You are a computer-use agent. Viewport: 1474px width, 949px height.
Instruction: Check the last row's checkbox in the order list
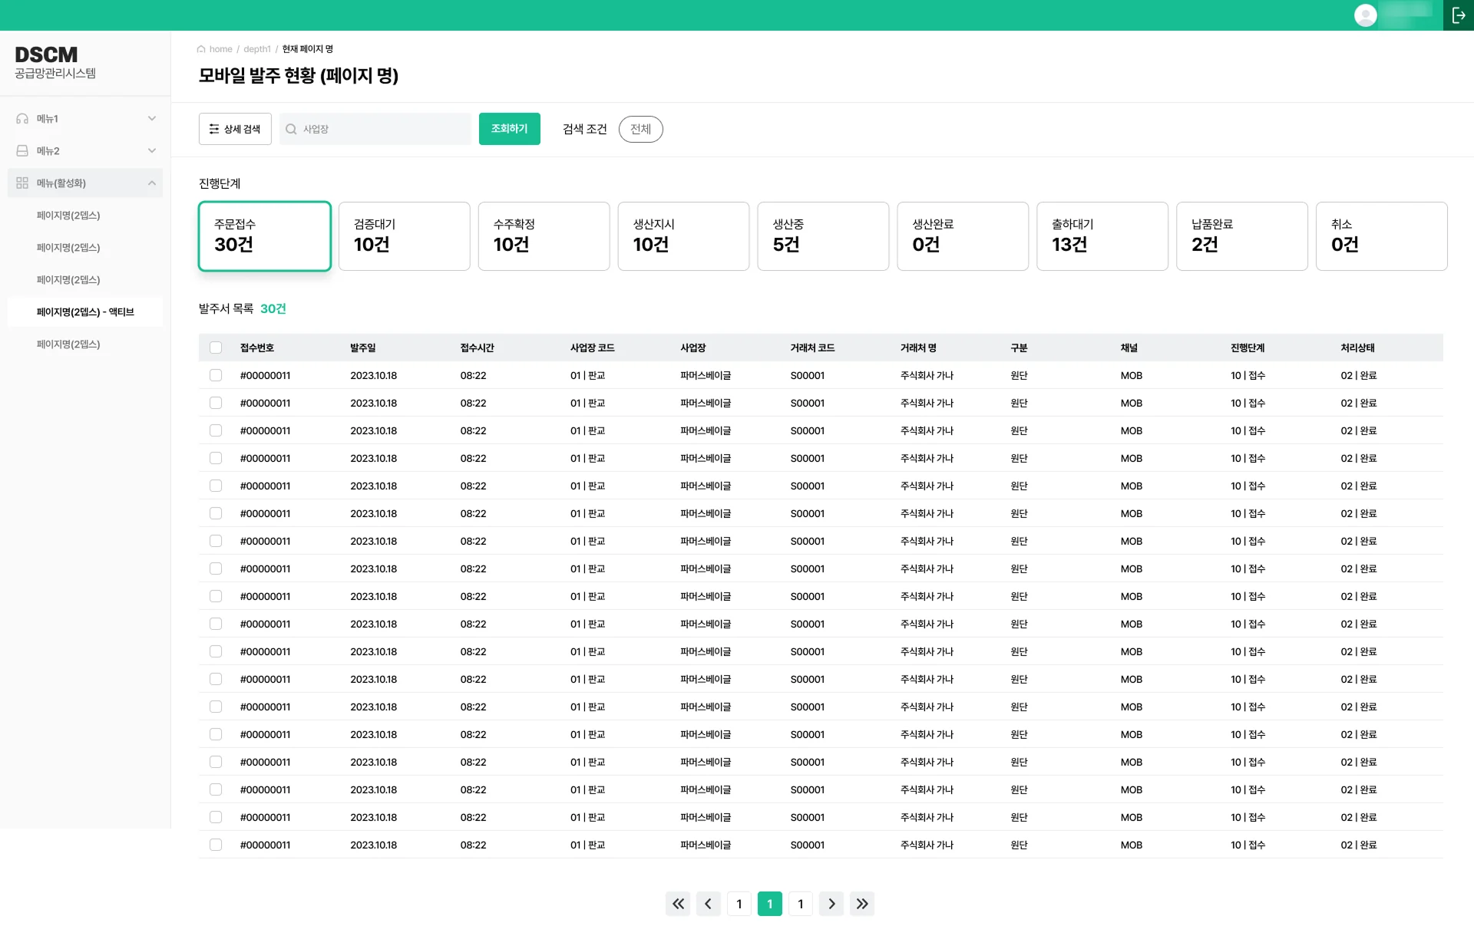click(216, 845)
